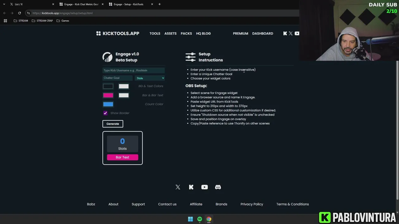Open the Affiliate footer link
The image size is (399, 224).
[x=196, y=204]
